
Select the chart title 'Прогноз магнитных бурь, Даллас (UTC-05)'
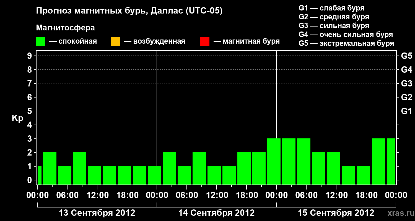click(129, 11)
